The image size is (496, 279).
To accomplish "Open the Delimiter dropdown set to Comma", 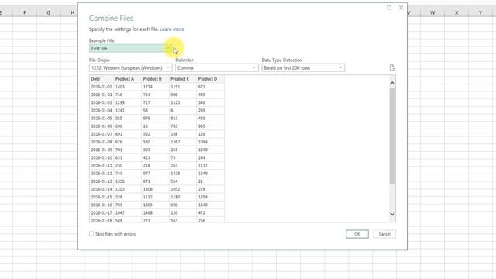I will point(217,68).
